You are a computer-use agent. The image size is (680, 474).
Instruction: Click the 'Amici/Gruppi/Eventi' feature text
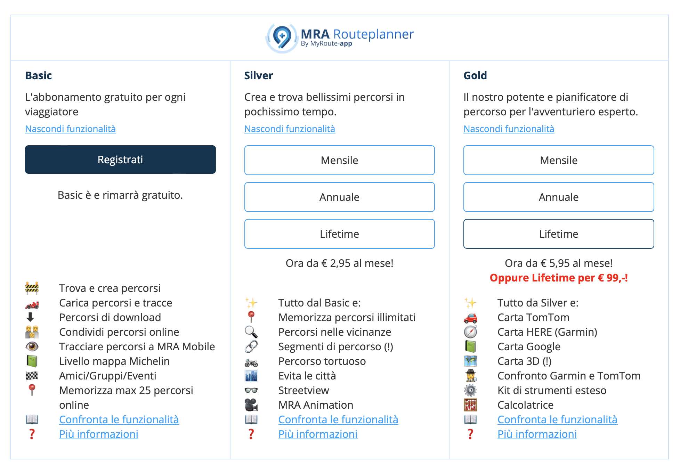pyautogui.click(x=107, y=376)
